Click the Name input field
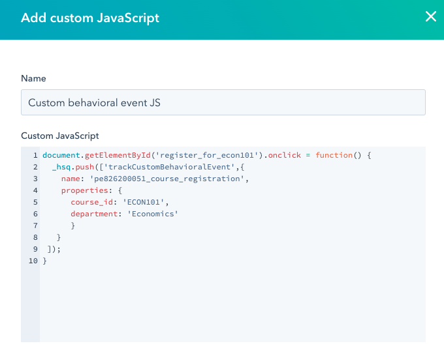444x348 pixels. 223,103
